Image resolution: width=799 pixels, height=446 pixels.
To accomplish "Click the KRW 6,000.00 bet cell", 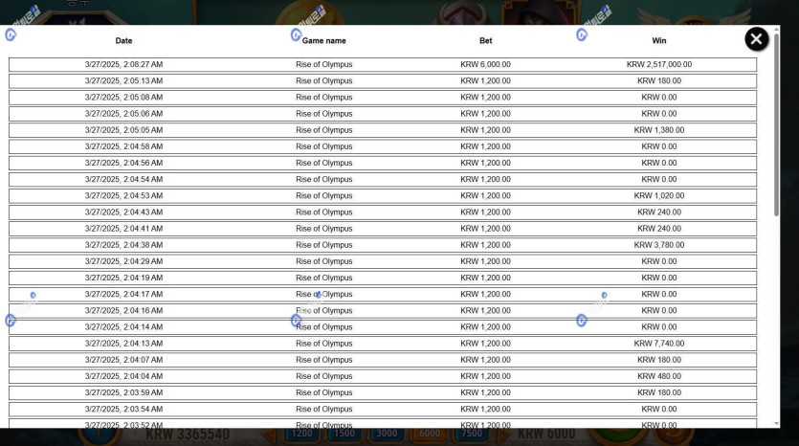I will [x=485, y=65].
